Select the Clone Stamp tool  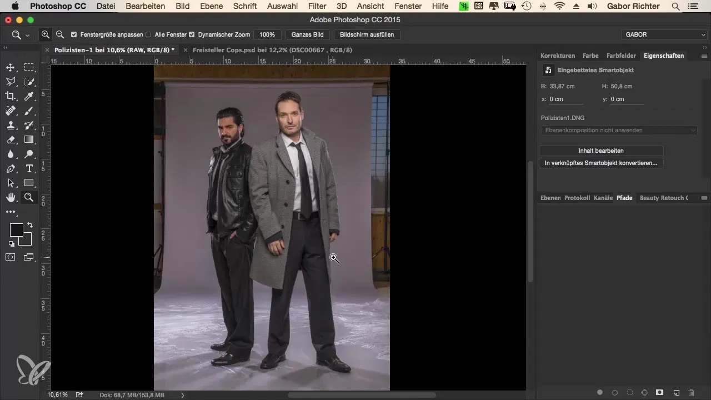10,125
